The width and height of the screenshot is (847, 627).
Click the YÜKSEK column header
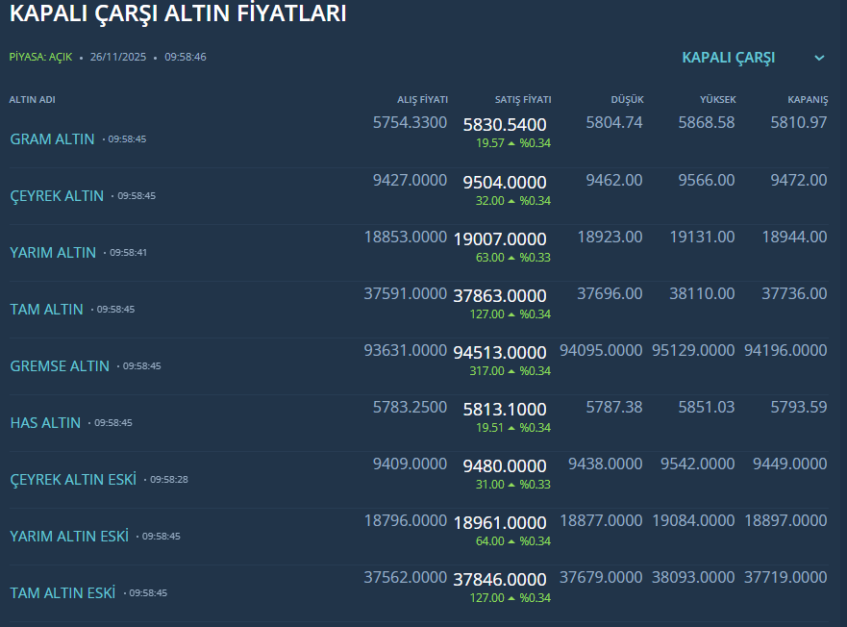point(718,99)
